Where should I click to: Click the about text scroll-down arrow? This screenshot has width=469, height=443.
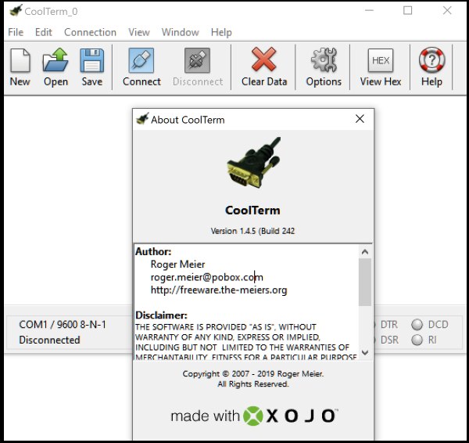[365, 352]
